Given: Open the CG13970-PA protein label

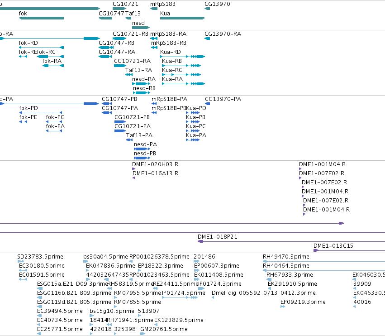Looking at the screenshot, I should 223,99.
